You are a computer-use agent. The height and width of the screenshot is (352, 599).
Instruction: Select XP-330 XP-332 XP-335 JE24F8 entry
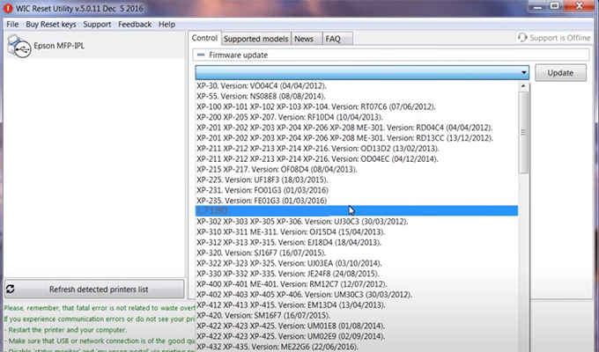[357, 274]
